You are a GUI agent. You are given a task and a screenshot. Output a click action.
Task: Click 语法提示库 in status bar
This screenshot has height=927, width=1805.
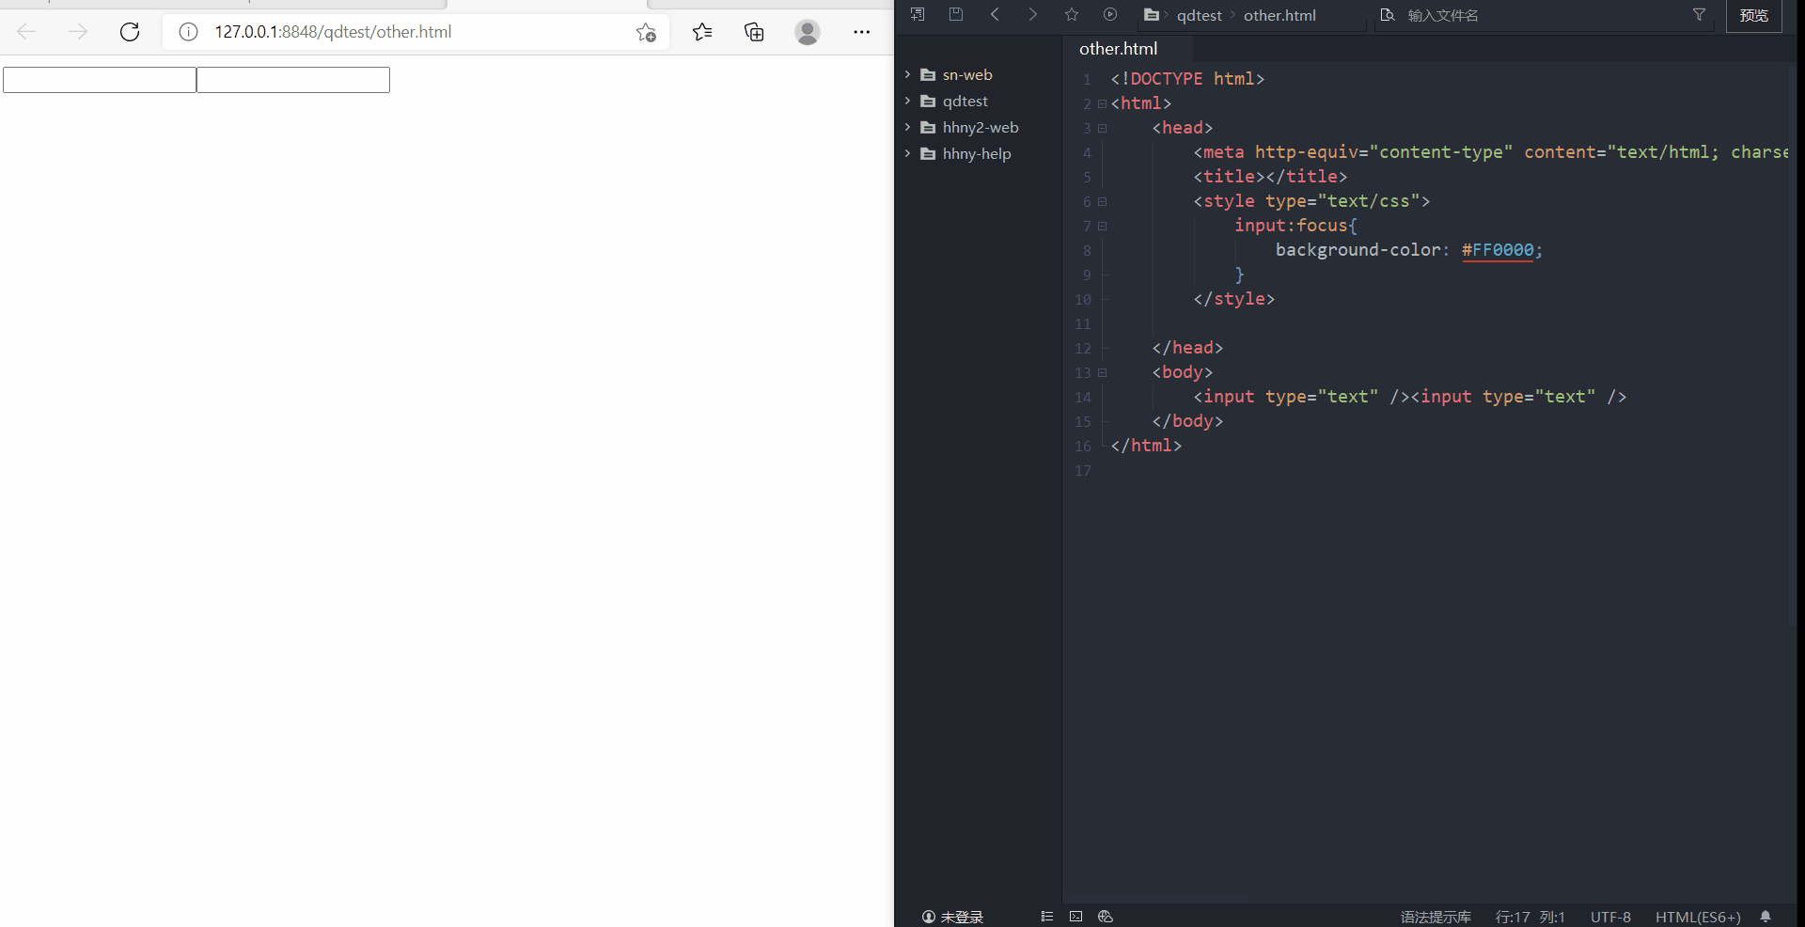[1436, 917]
